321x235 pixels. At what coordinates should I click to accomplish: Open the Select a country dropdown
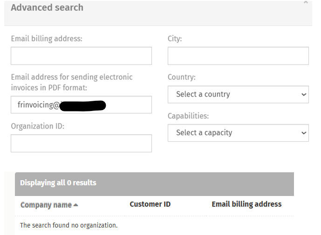coord(238,94)
